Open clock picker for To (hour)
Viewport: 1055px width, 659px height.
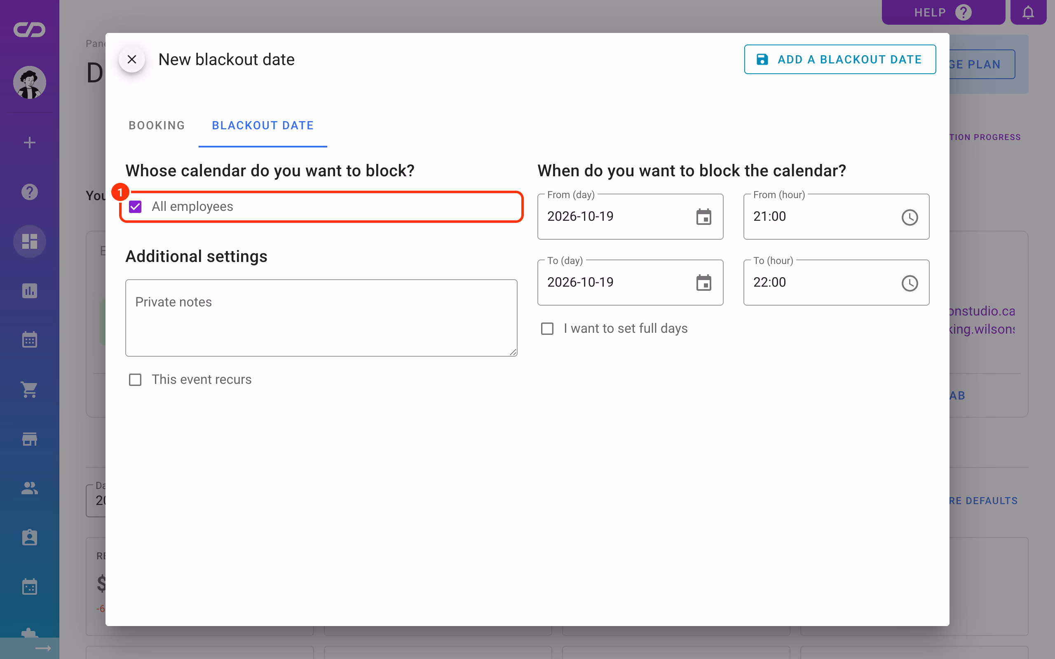pos(910,283)
